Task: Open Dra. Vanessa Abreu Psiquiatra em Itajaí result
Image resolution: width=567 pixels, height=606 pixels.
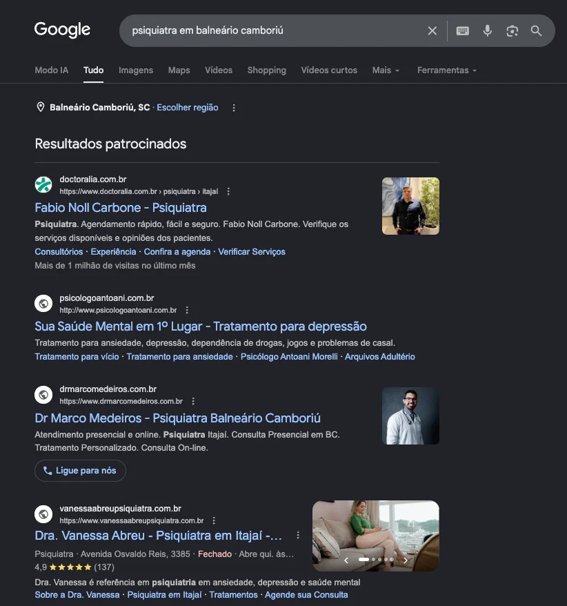Action: pyautogui.click(x=159, y=536)
